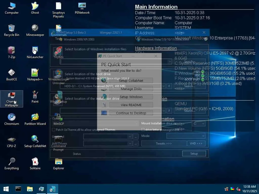Launch the Ghost desktop shortcut

tap(35, 8)
